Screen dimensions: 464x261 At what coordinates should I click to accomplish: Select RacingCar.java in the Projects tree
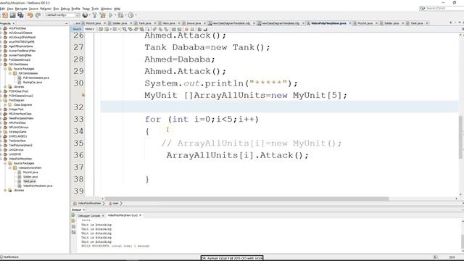click(x=33, y=82)
